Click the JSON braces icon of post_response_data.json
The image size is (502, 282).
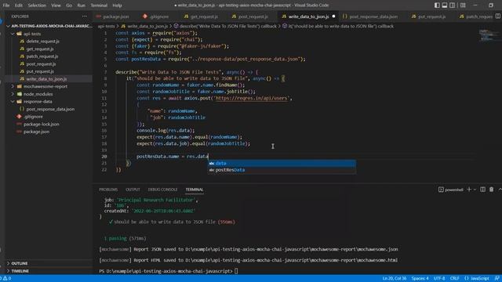point(22,109)
